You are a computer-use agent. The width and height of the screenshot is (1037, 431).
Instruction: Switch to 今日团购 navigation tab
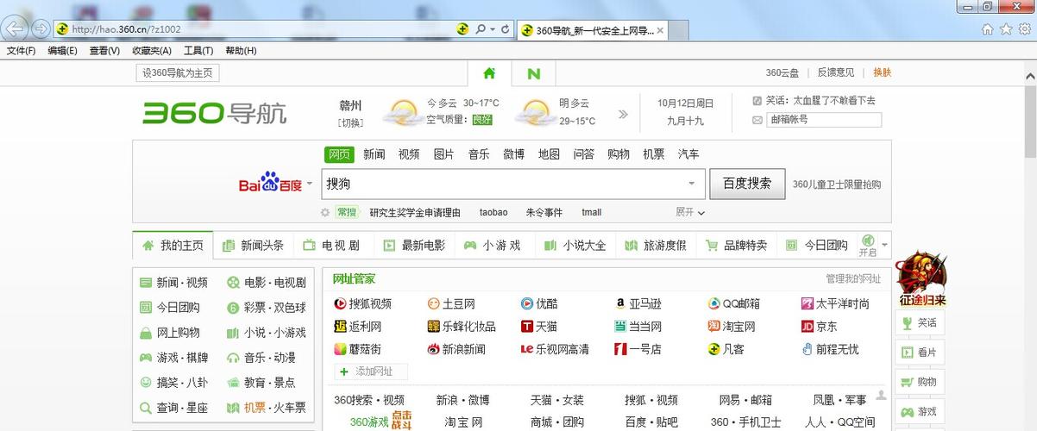(x=816, y=245)
